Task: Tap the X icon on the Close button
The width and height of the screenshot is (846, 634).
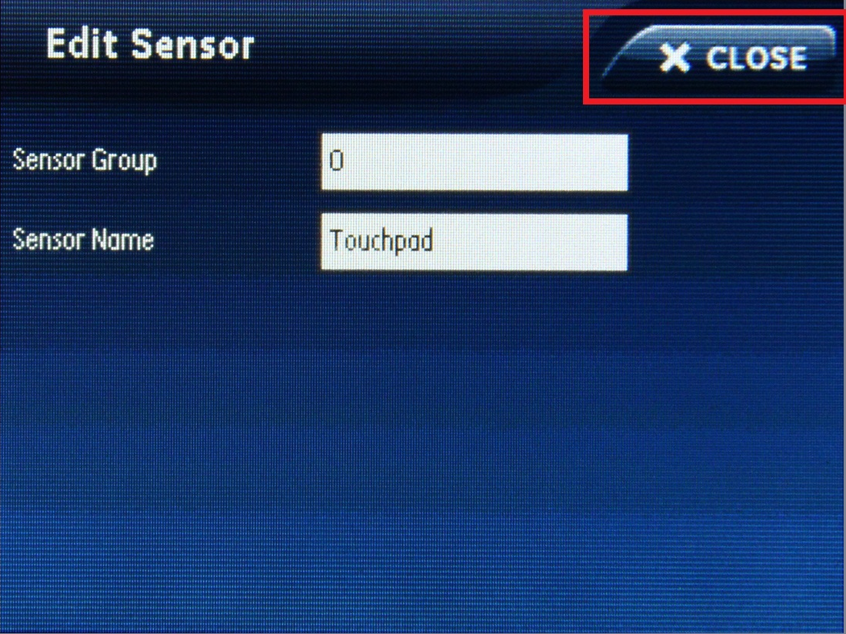Action: click(x=674, y=58)
